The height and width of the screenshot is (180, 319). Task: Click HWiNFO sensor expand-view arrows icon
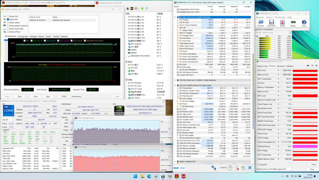176,168
